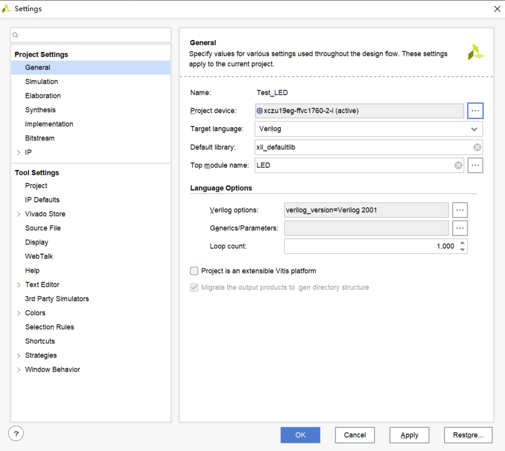Clear the Top module name field
505x451 pixels.
point(459,165)
